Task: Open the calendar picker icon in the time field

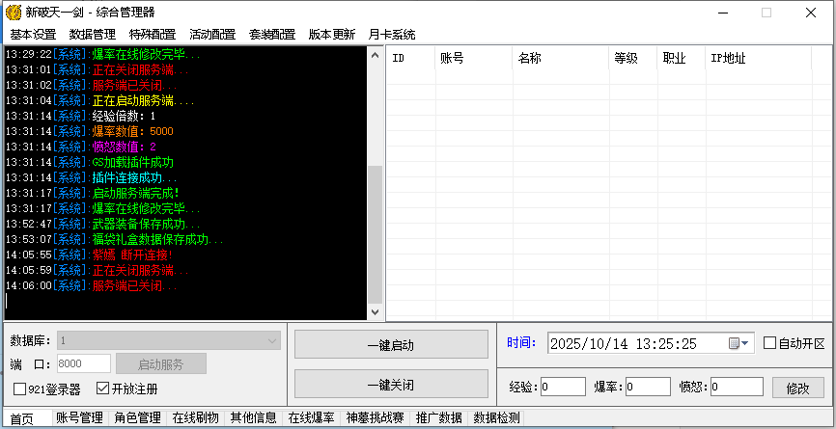Action: 738,344
